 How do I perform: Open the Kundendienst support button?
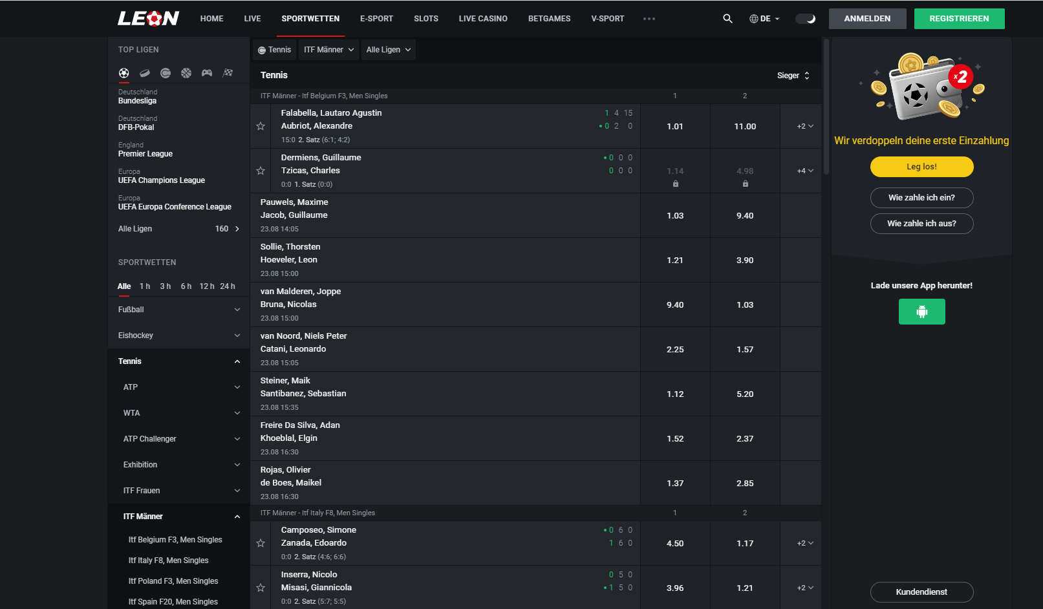(x=921, y=592)
